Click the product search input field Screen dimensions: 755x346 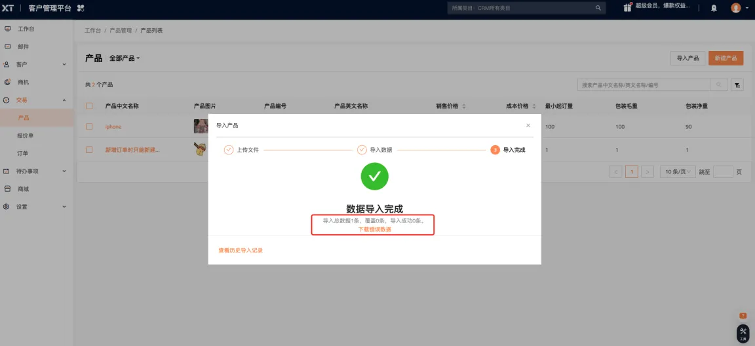[644, 85]
